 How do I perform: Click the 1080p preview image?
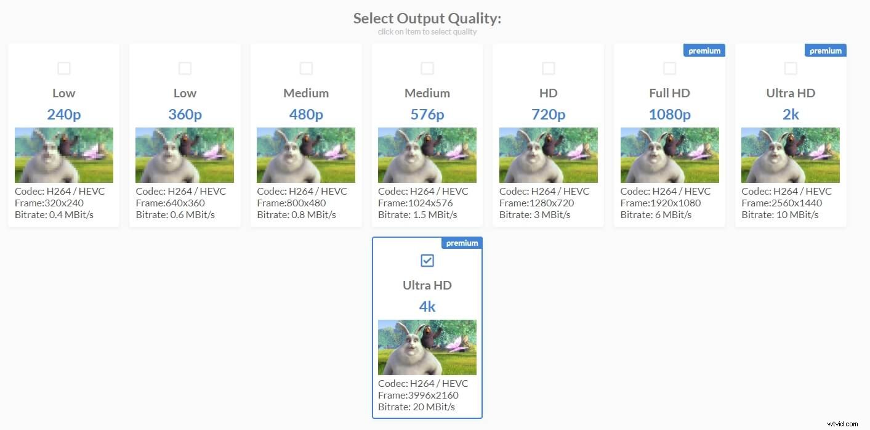[x=669, y=155]
